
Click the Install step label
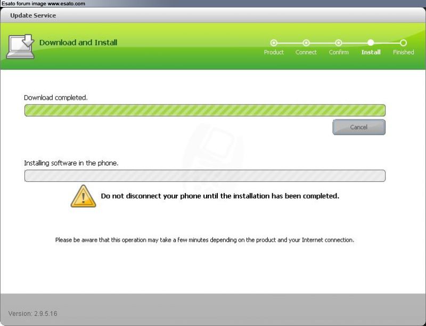coord(371,52)
